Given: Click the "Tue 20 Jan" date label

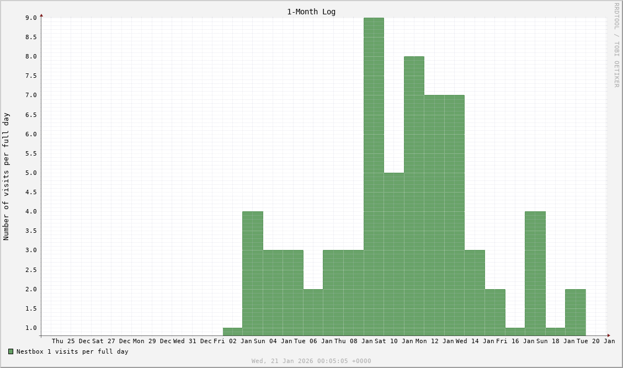Looking at the screenshot, I should pyautogui.click(x=596, y=341).
